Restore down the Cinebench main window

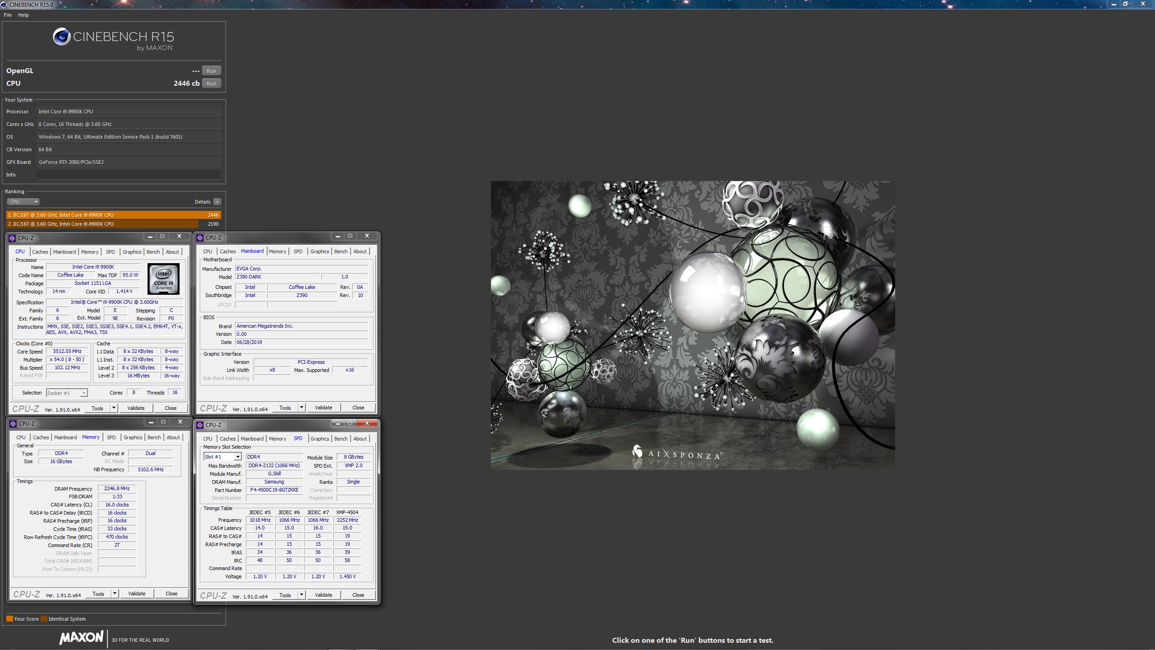(x=1126, y=4)
